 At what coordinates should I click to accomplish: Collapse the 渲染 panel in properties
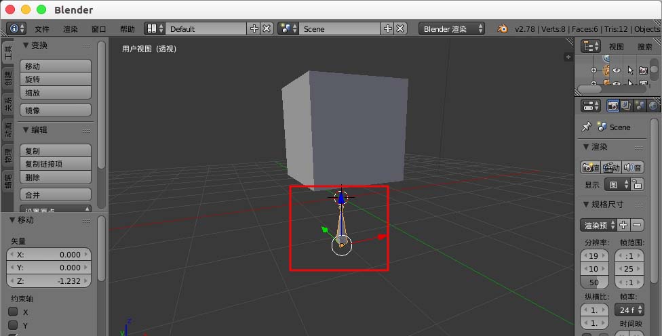[x=586, y=147]
